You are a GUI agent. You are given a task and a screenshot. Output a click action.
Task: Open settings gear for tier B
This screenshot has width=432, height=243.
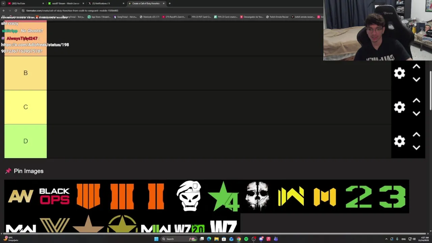(400, 73)
